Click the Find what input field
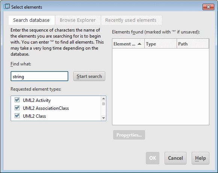Screen dimensions: 218x173 coord(39,76)
